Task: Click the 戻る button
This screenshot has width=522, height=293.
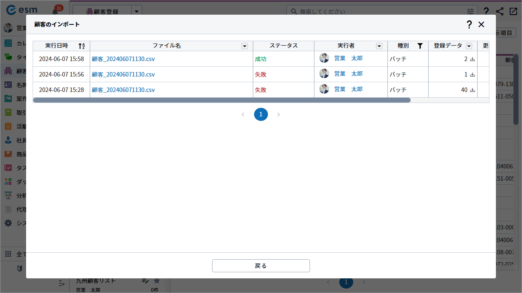Action: 261,266
